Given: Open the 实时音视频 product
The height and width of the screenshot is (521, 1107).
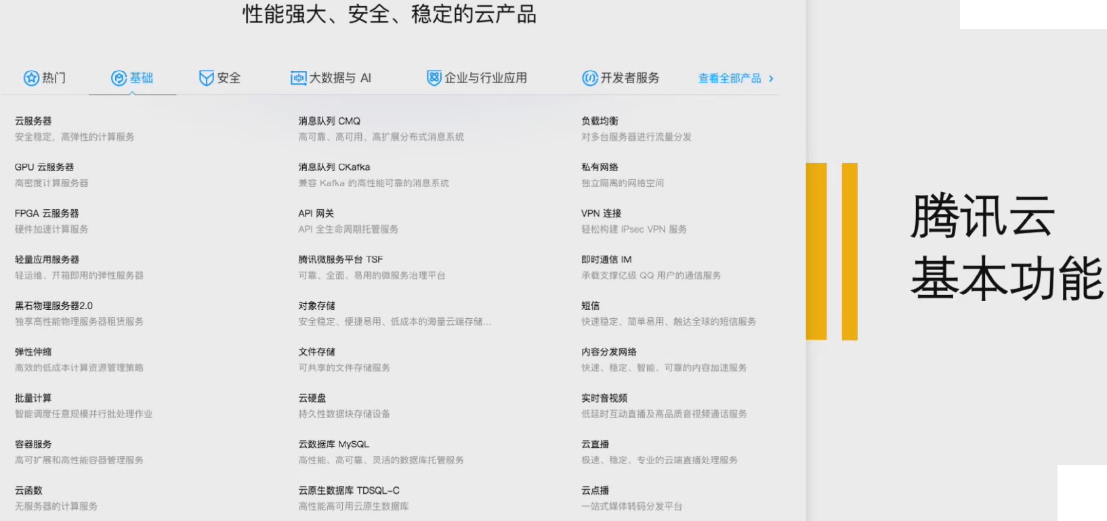Looking at the screenshot, I should pos(604,398).
